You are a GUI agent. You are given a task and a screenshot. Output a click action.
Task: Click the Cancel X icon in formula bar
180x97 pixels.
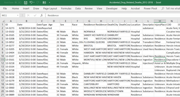[28, 15]
